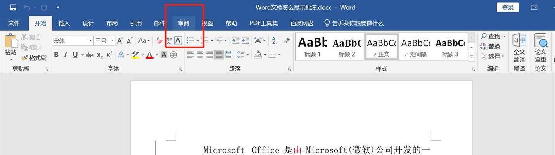
Task: Open text effects (outlined A)
Action: 121,55
